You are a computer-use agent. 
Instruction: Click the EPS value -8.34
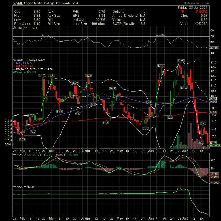point(101,16)
